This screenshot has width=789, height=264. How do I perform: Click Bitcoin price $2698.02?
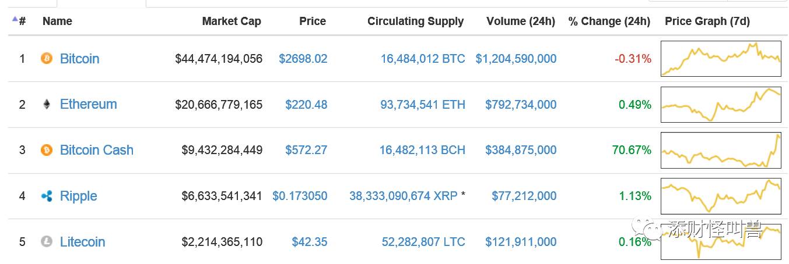point(303,59)
